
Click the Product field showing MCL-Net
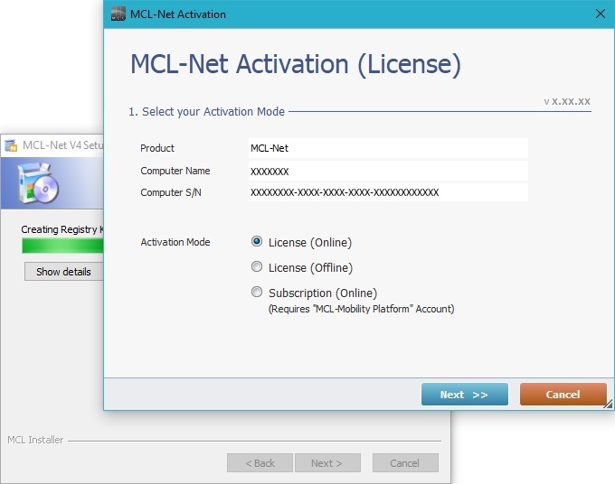coord(387,148)
